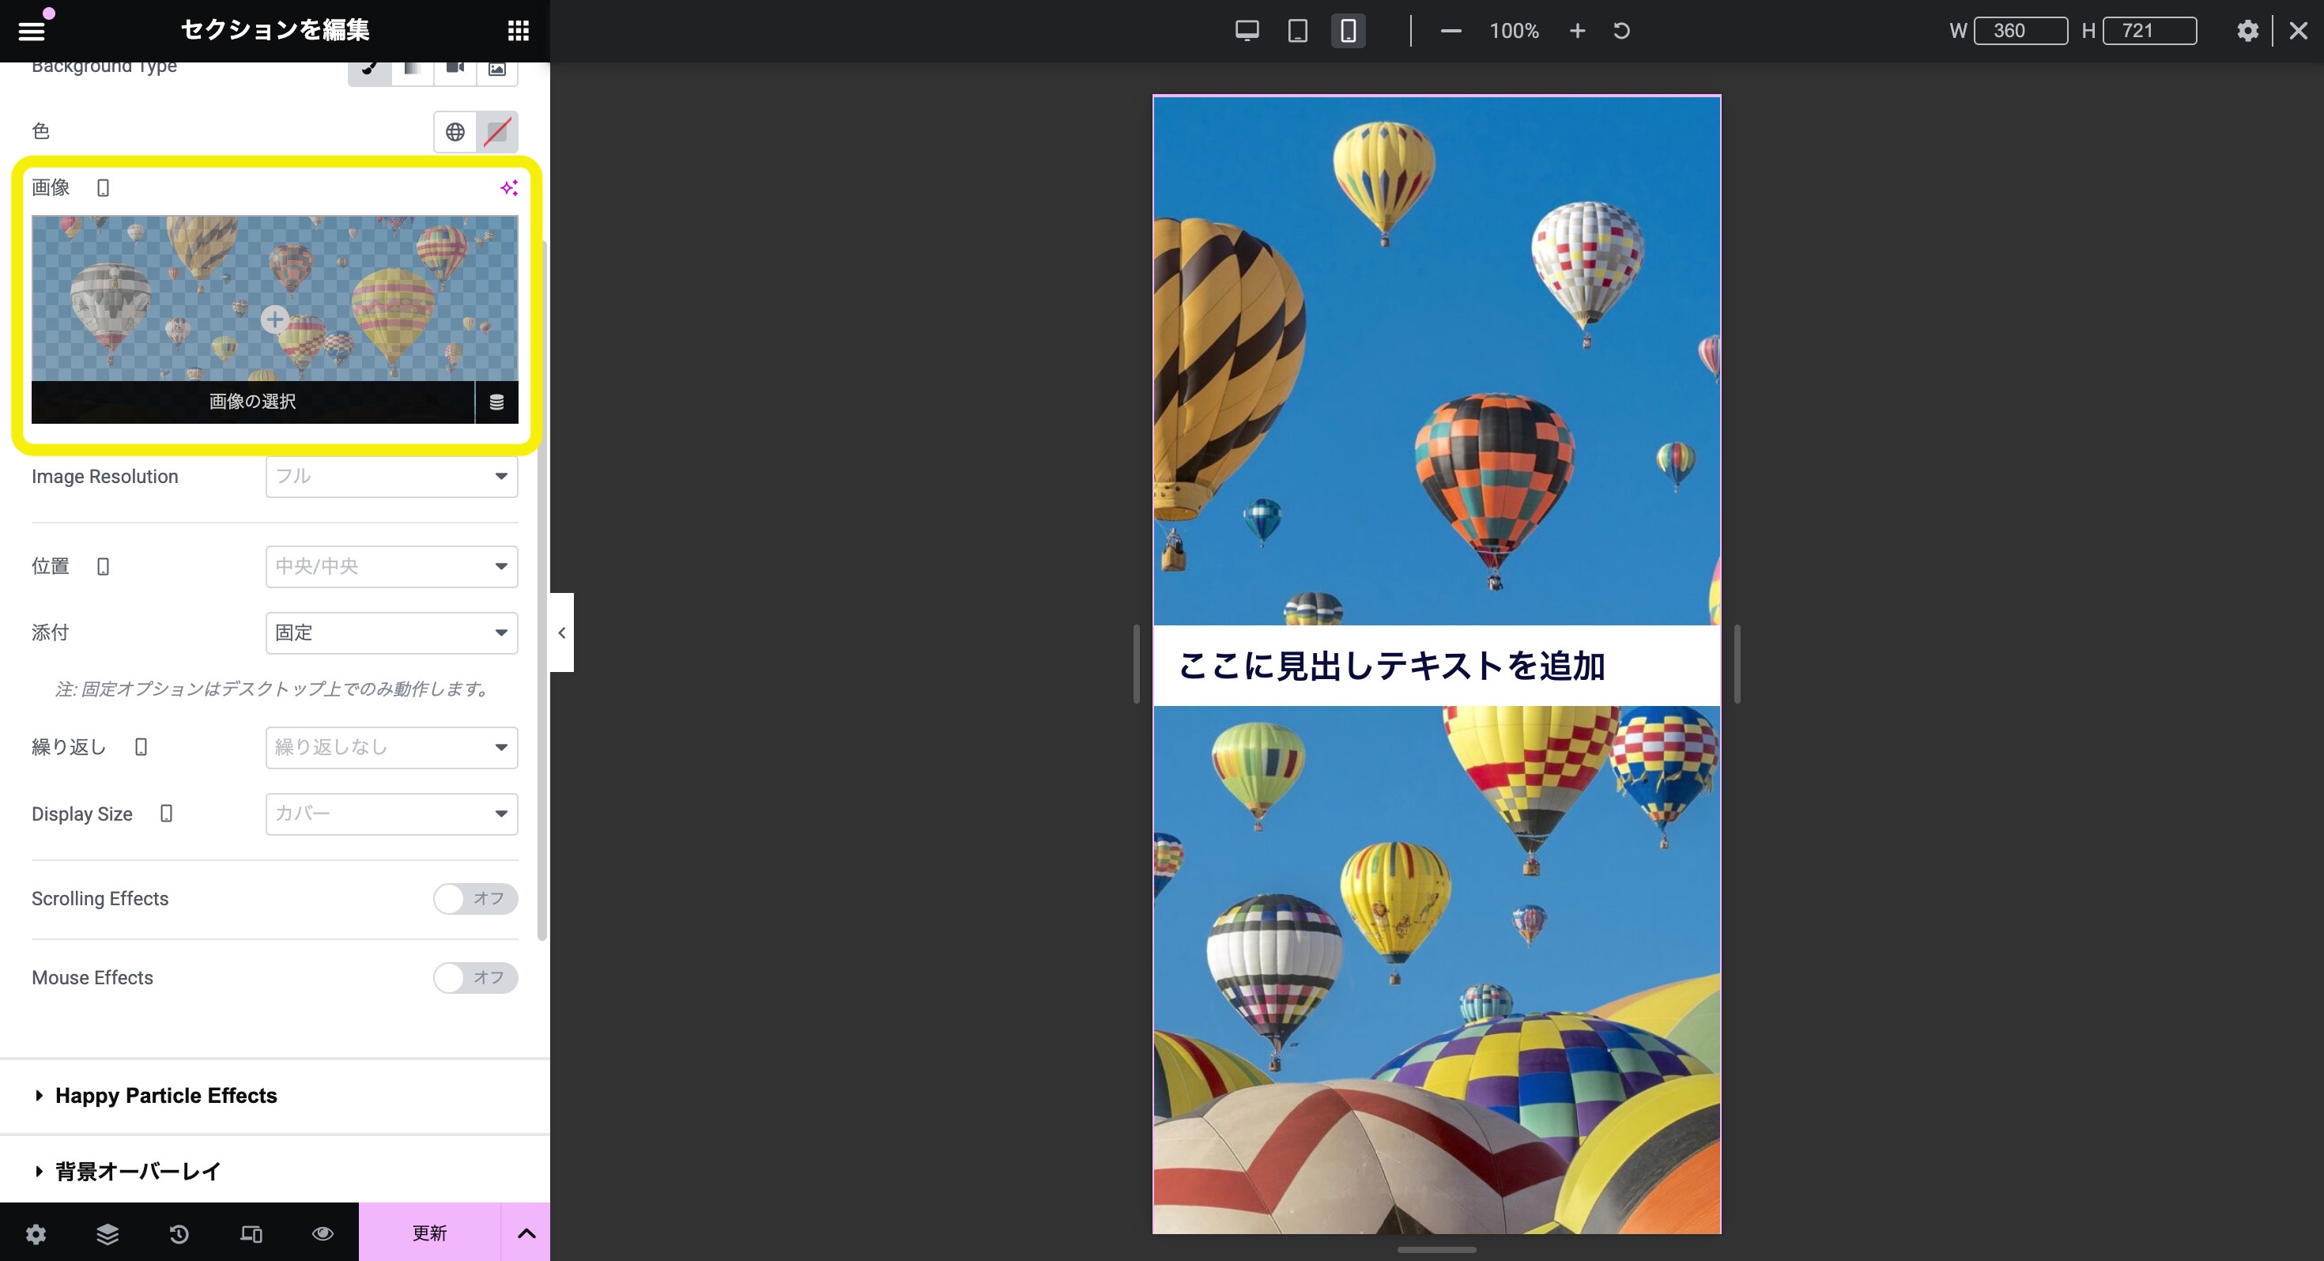Screen dimensions: 2324x1261
Task: Reset the preview zoom level
Action: click(x=1621, y=31)
